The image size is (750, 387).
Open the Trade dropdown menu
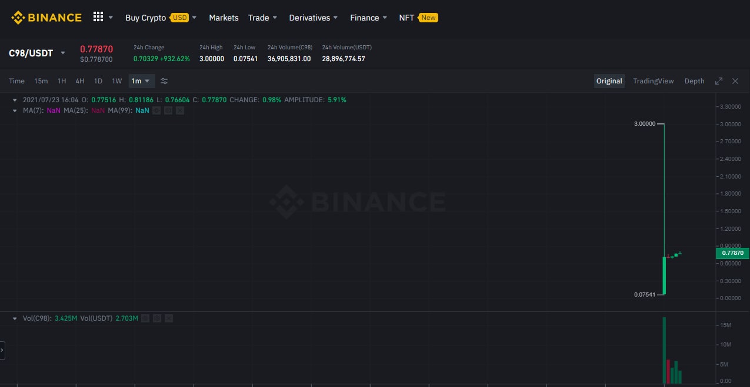(x=262, y=18)
